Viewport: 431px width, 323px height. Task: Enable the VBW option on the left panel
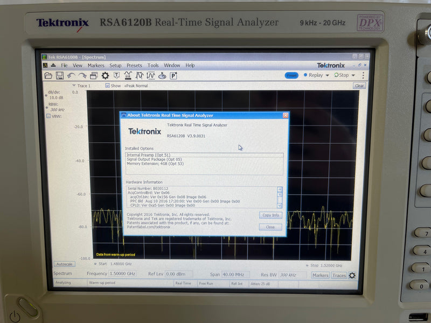point(48,116)
